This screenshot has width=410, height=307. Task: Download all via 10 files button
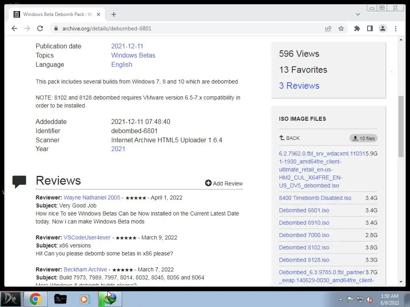tap(364, 138)
